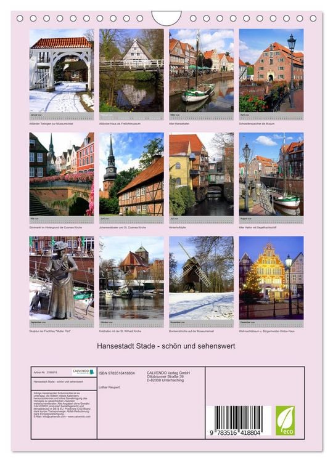Image resolution: width=333 pixels, height=462 pixels.
Task: Click the 'Ottobrunner Straße 39' address line
Action: 165,376
